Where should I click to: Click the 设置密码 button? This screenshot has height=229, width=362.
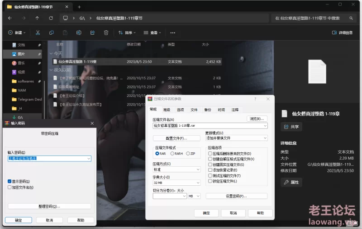click(236, 196)
